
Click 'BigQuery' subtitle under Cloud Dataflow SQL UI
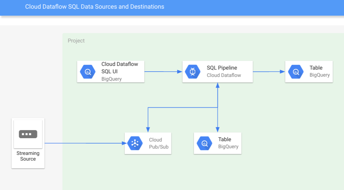111,79
